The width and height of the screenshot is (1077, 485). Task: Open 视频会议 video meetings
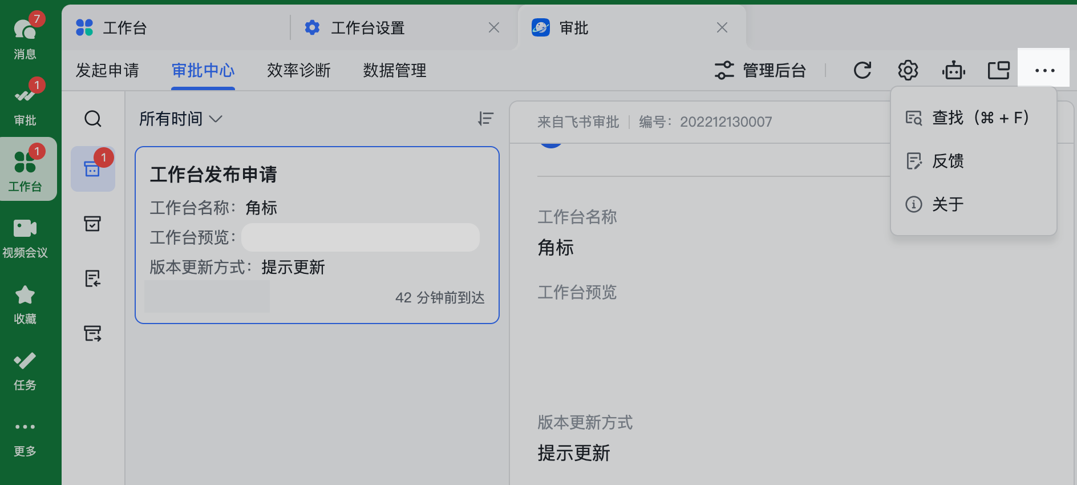tap(25, 237)
